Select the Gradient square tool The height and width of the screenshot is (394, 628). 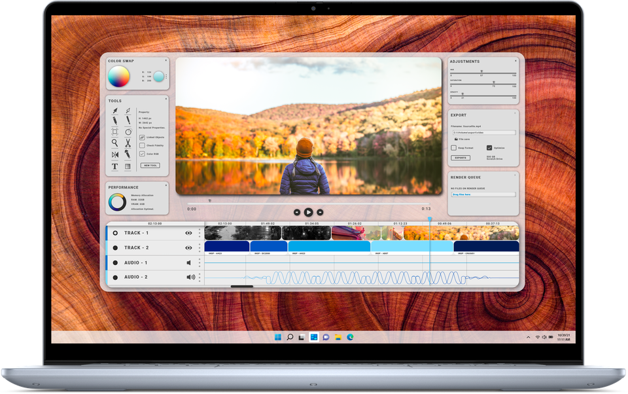click(x=128, y=166)
